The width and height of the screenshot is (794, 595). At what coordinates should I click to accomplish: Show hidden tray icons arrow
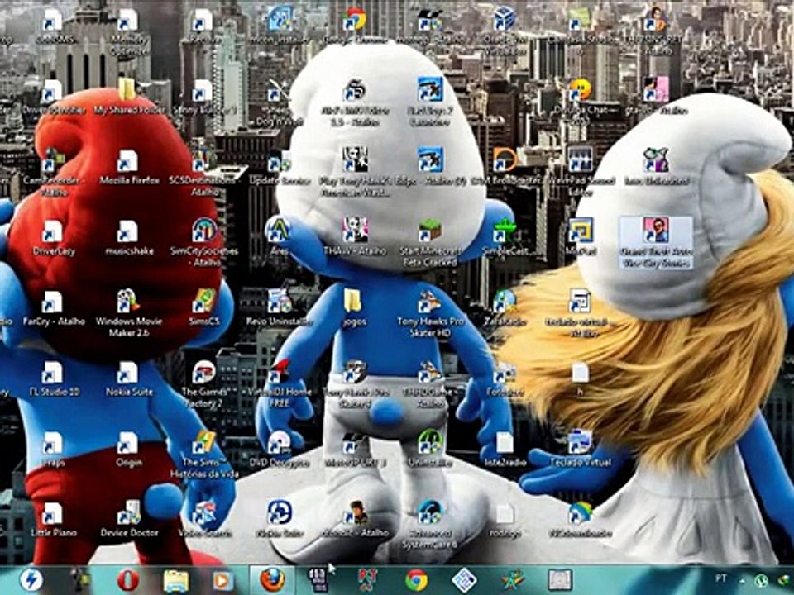pos(741,580)
